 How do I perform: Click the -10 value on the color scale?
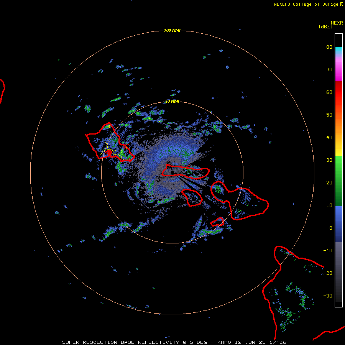(x=328, y=251)
